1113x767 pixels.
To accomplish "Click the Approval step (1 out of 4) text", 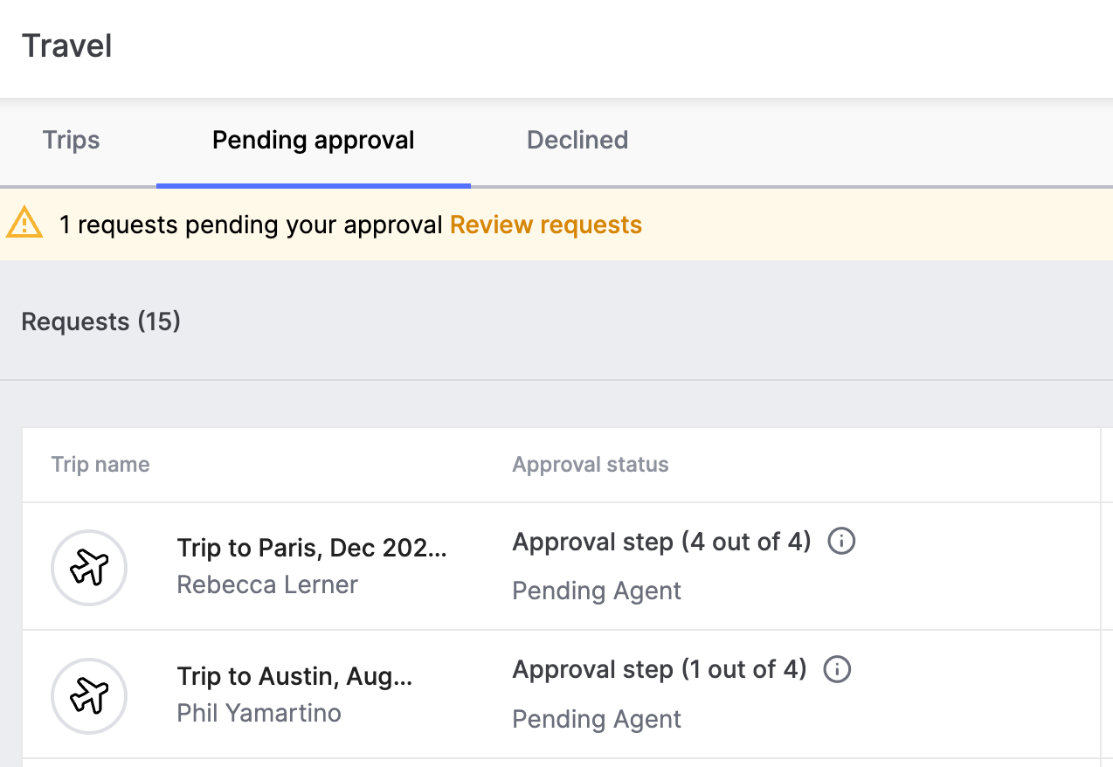I will (659, 670).
